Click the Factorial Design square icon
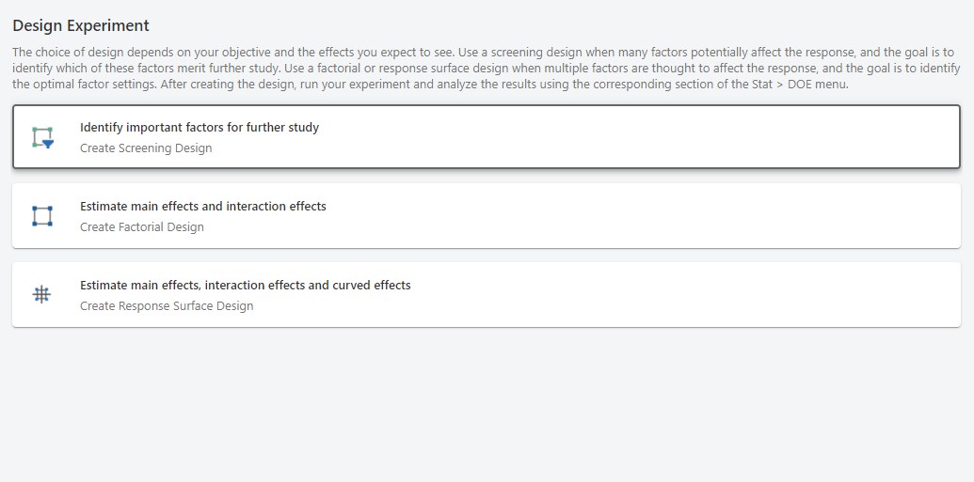 click(42, 216)
